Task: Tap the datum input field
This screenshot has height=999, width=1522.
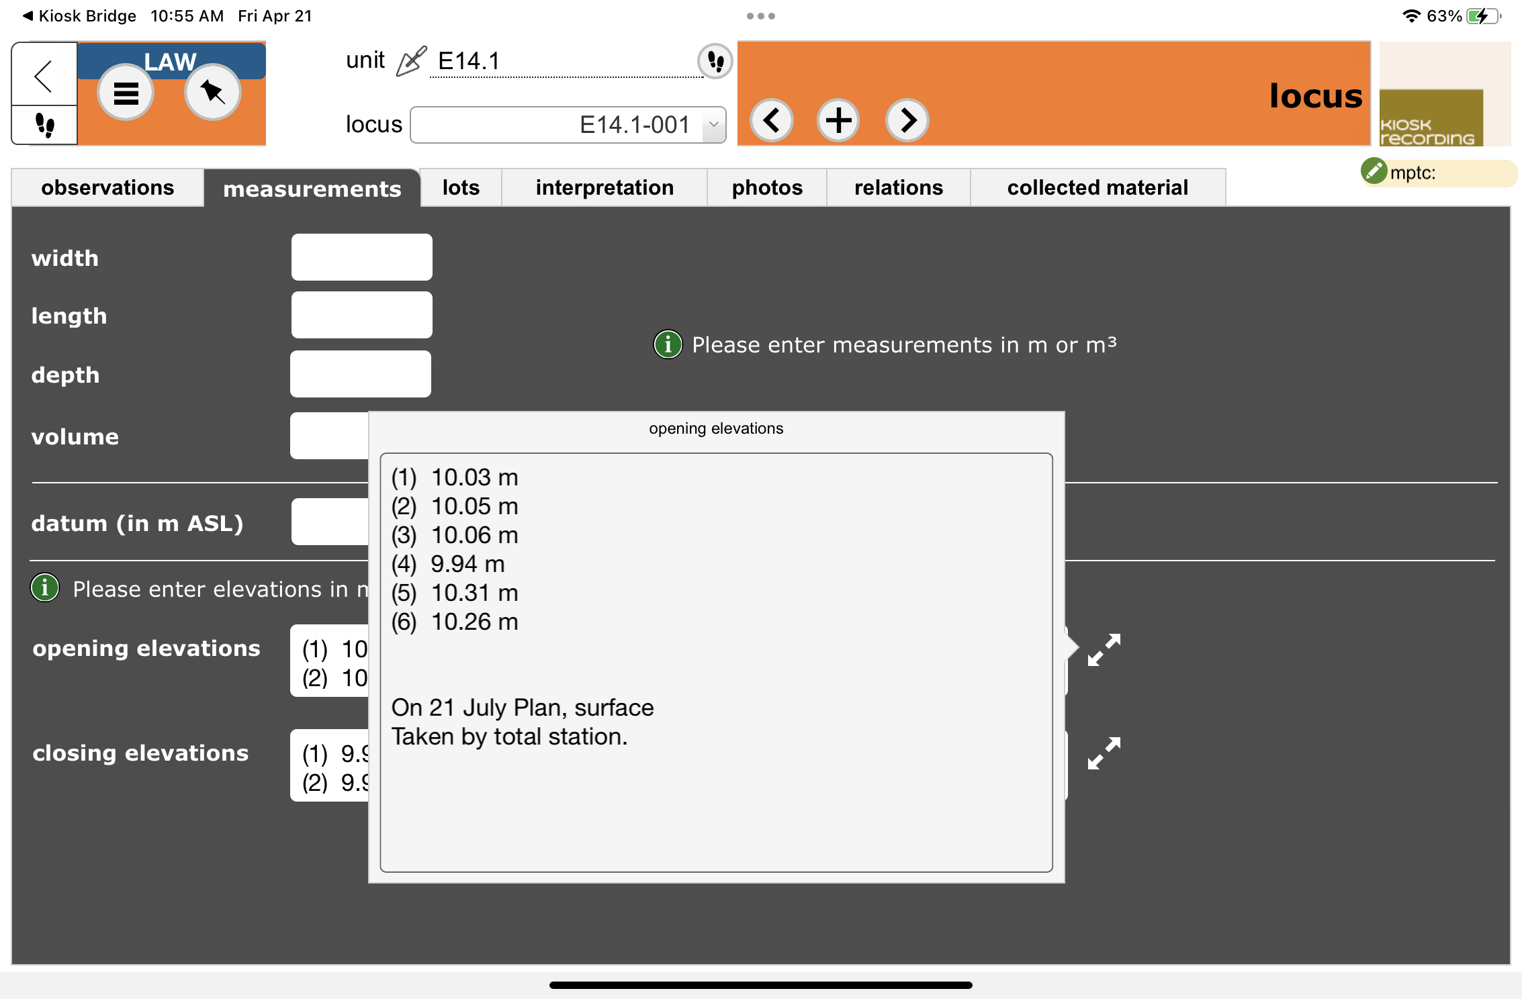Action: 330,522
